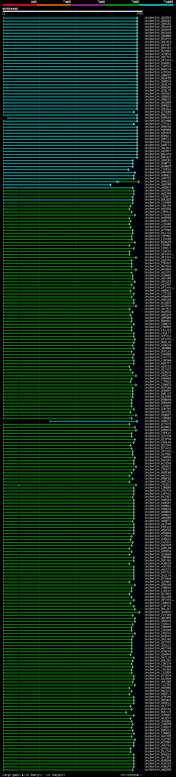This screenshot has height=777, width=176.
Task: Select hit label UniRef100_Q8H162
Action: pyautogui.click(x=158, y=21)
